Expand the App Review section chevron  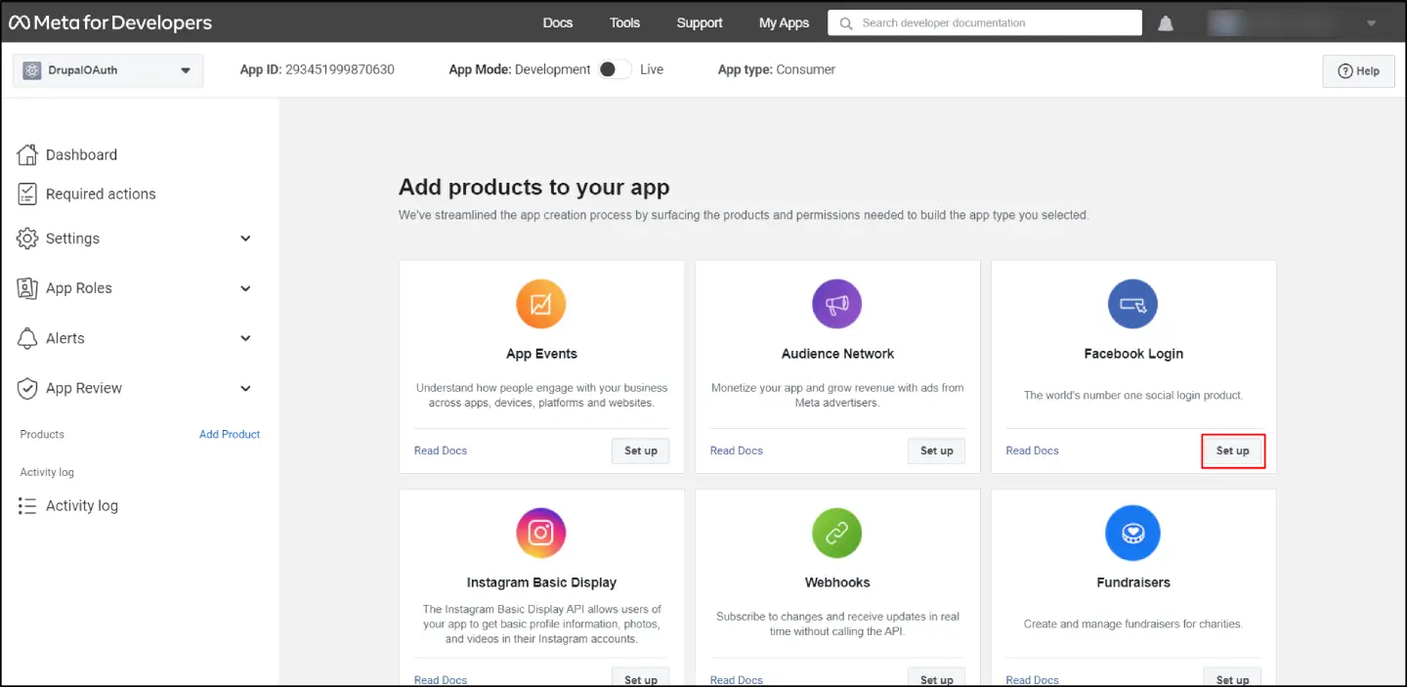click(246, 388)
